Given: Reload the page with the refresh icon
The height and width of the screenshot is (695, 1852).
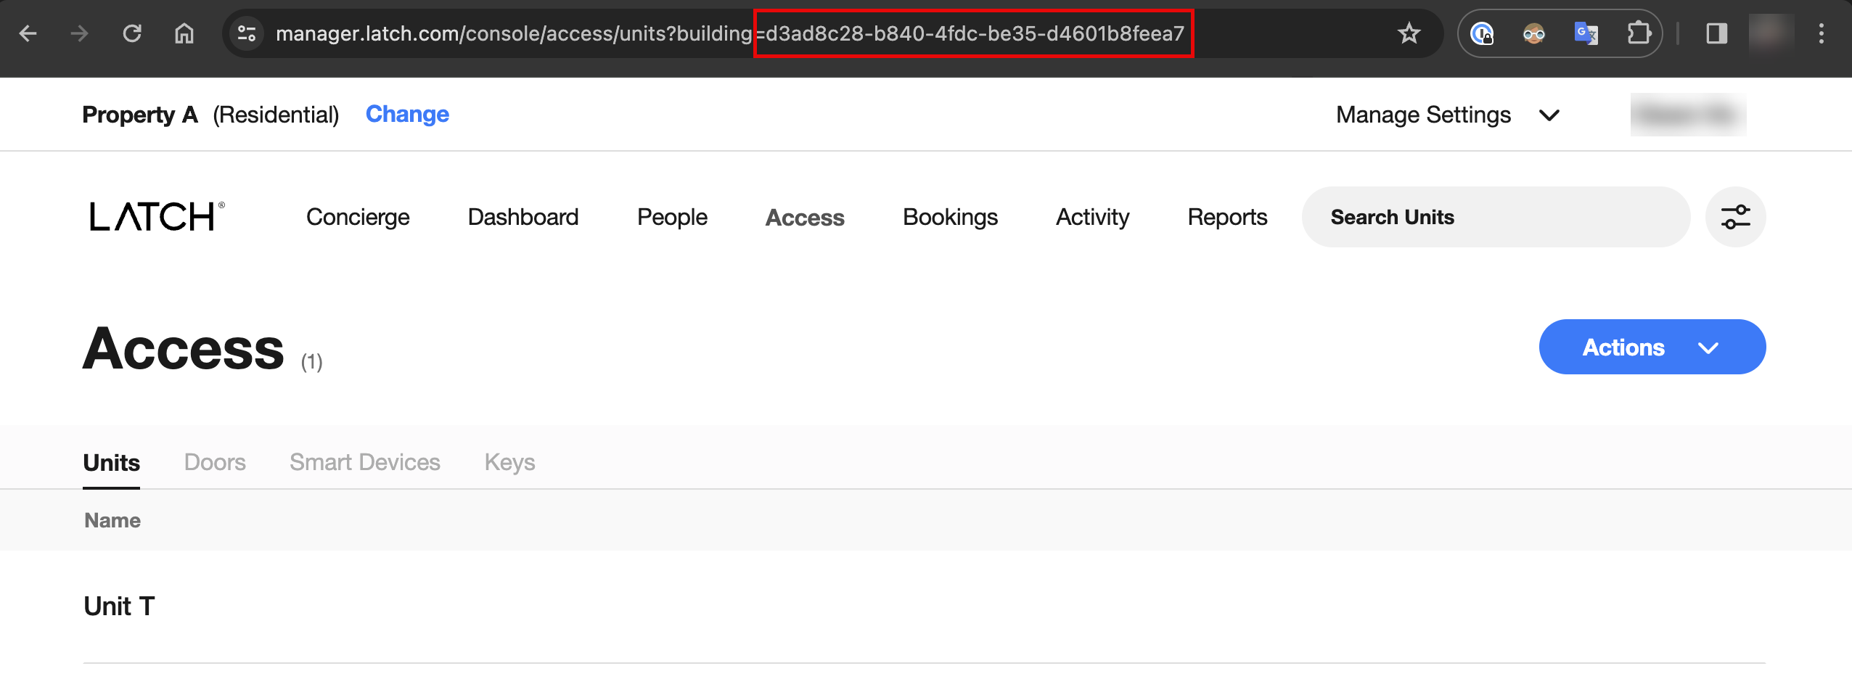Looking at the screenshot, I should [131, 33].
